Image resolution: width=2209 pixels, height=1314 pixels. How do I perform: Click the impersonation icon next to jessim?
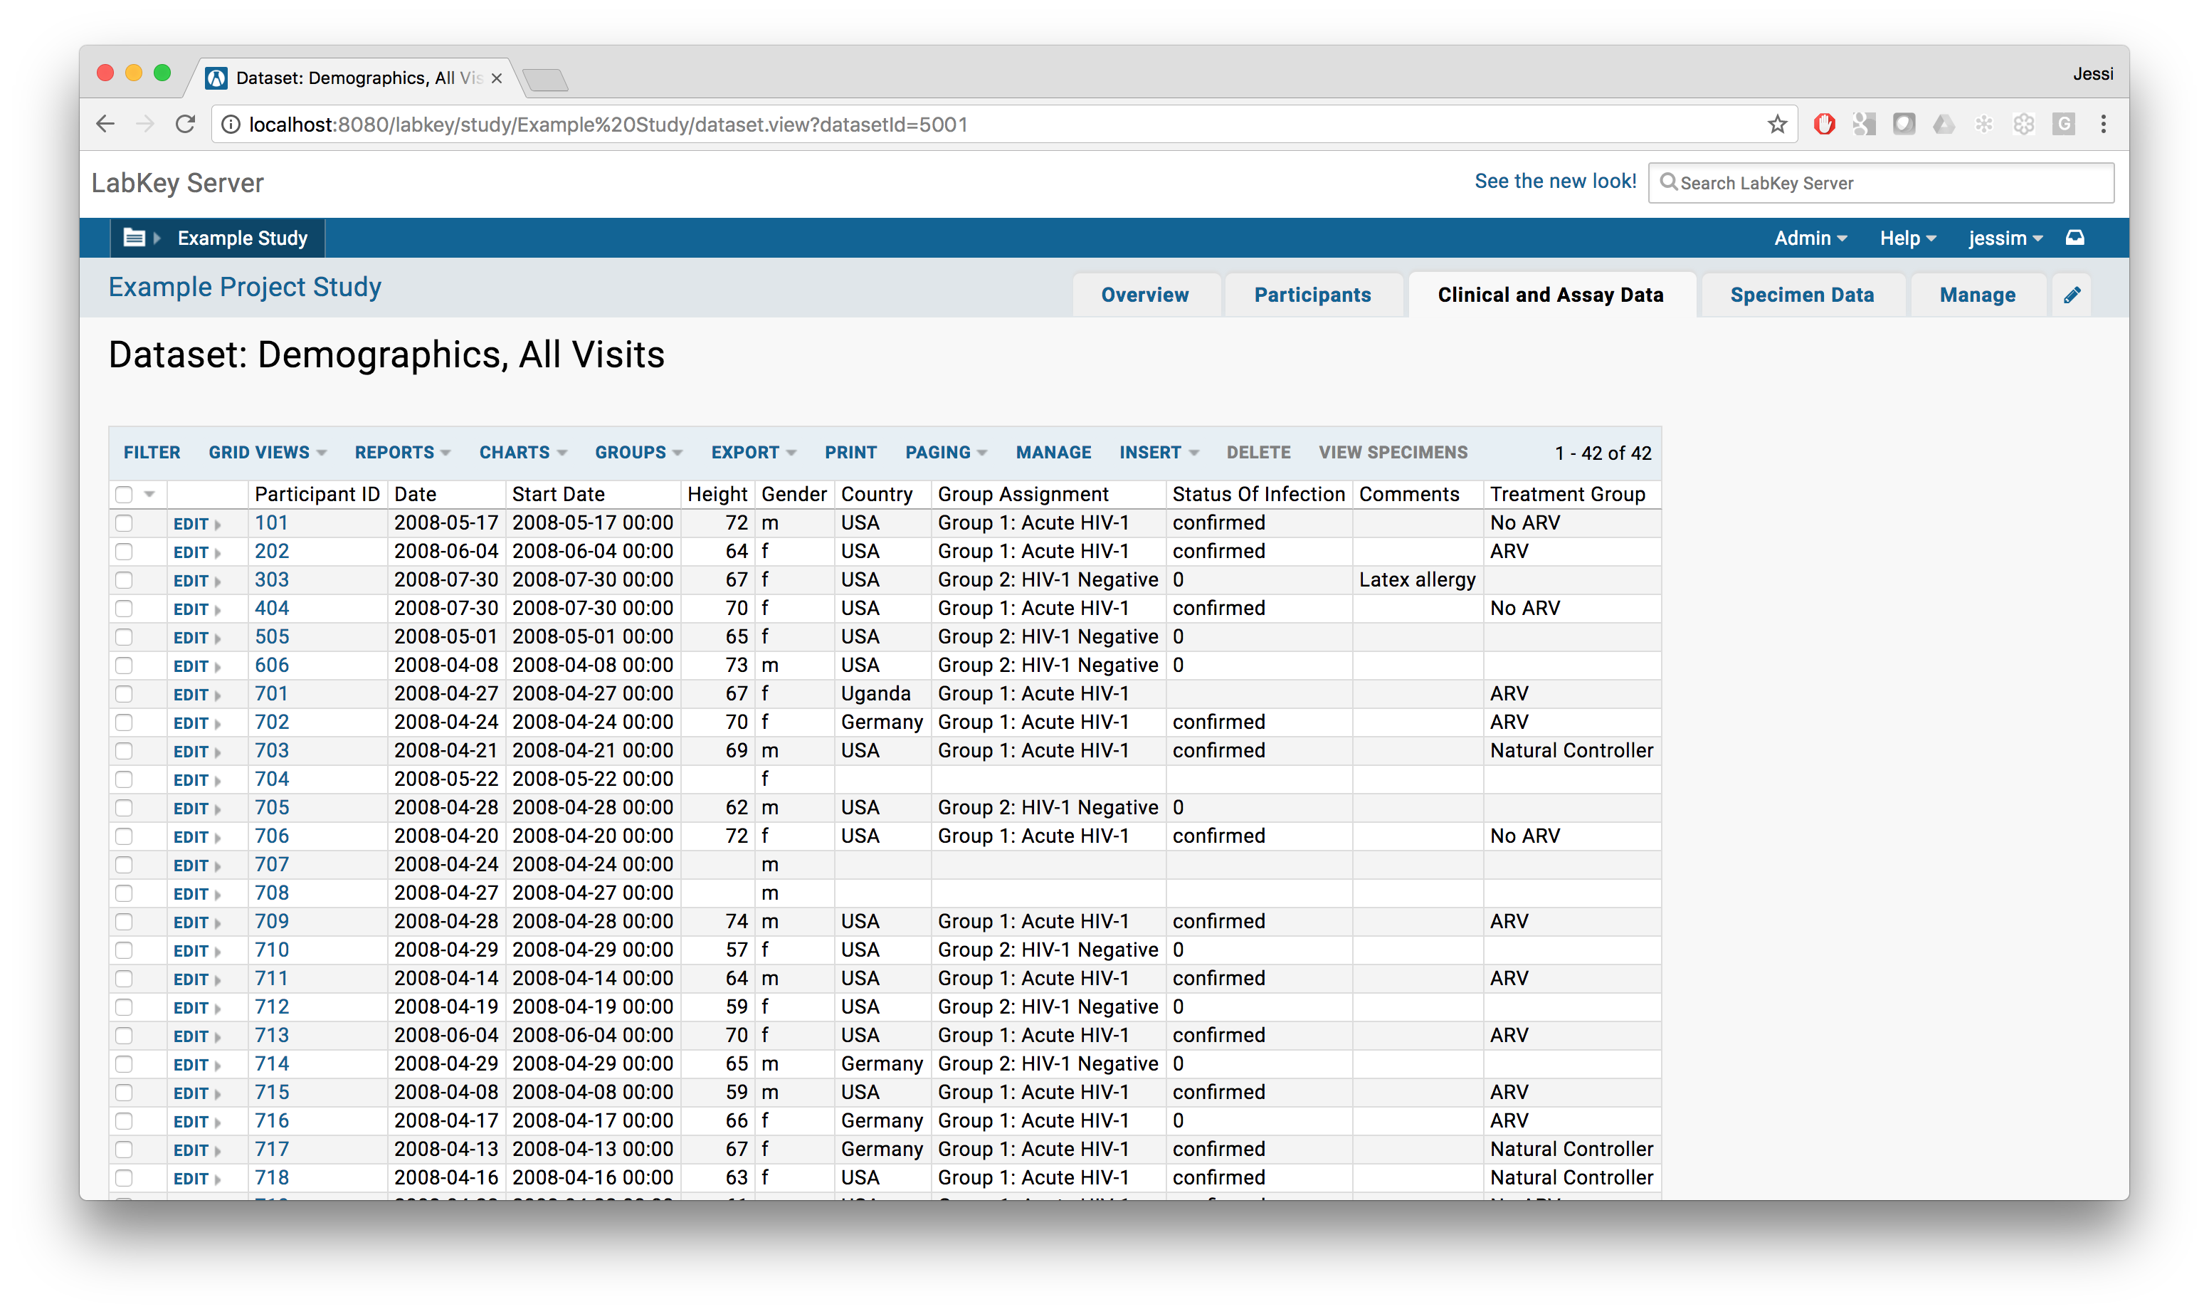coord(2075,237)
